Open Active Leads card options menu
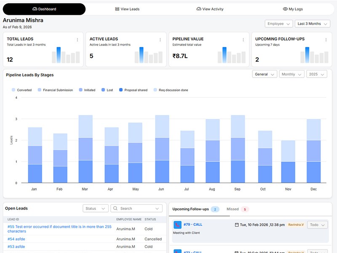The width and height of the screenshot is (337, 253). pyautogui.click(x=160, y=40)
